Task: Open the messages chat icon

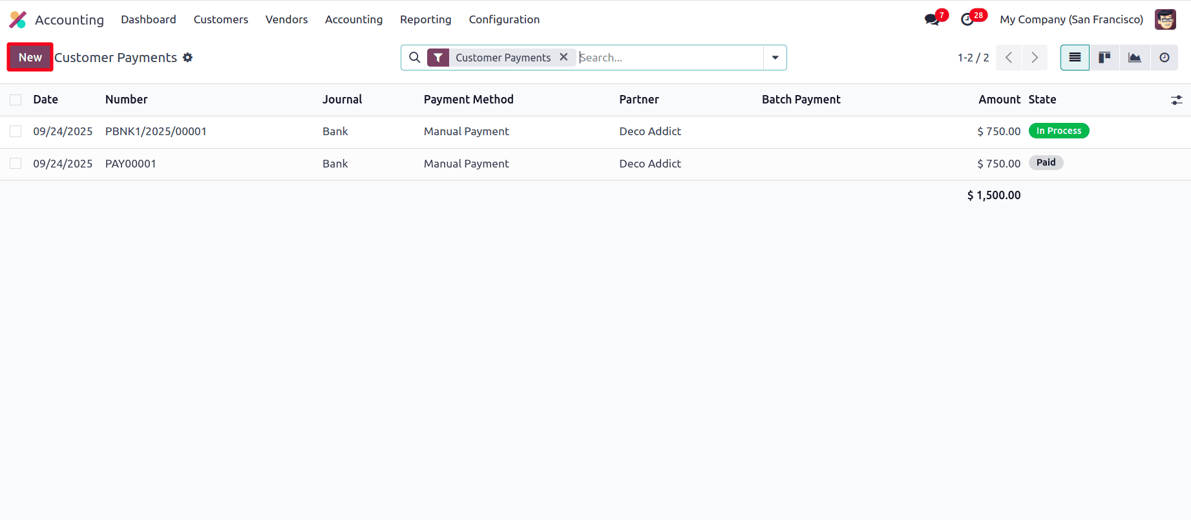Action: [x=932, y=19]
